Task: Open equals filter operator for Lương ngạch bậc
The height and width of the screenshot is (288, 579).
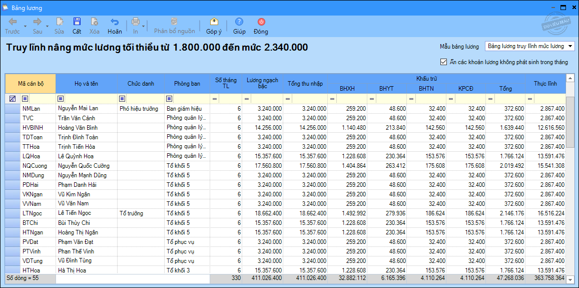Action: point(247,99)
